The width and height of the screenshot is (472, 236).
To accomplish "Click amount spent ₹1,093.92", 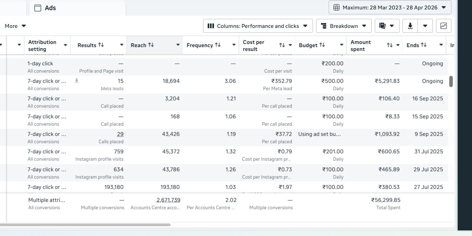I will coord(387,134).
